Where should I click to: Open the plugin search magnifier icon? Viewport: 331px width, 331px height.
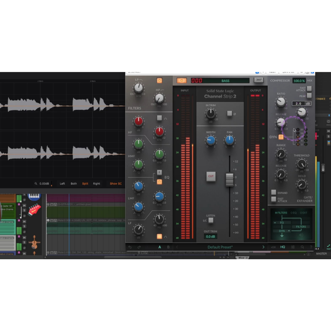303,247
